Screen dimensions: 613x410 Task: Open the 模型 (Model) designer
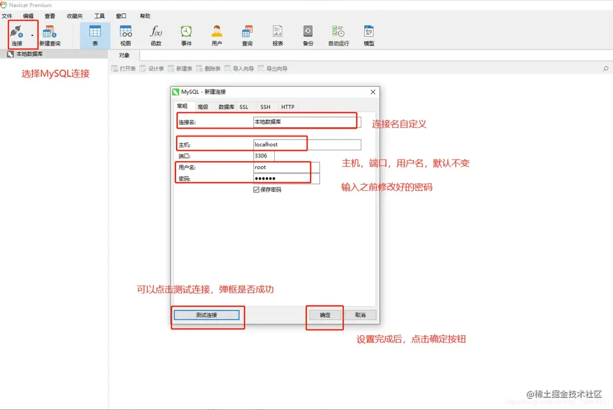(x=368, y=34)
